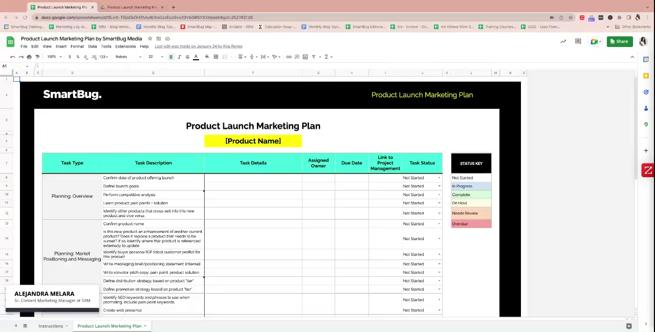Open the last edit history link
The width and height of the screenshot is (655, 332).
[x=199, y=46]
